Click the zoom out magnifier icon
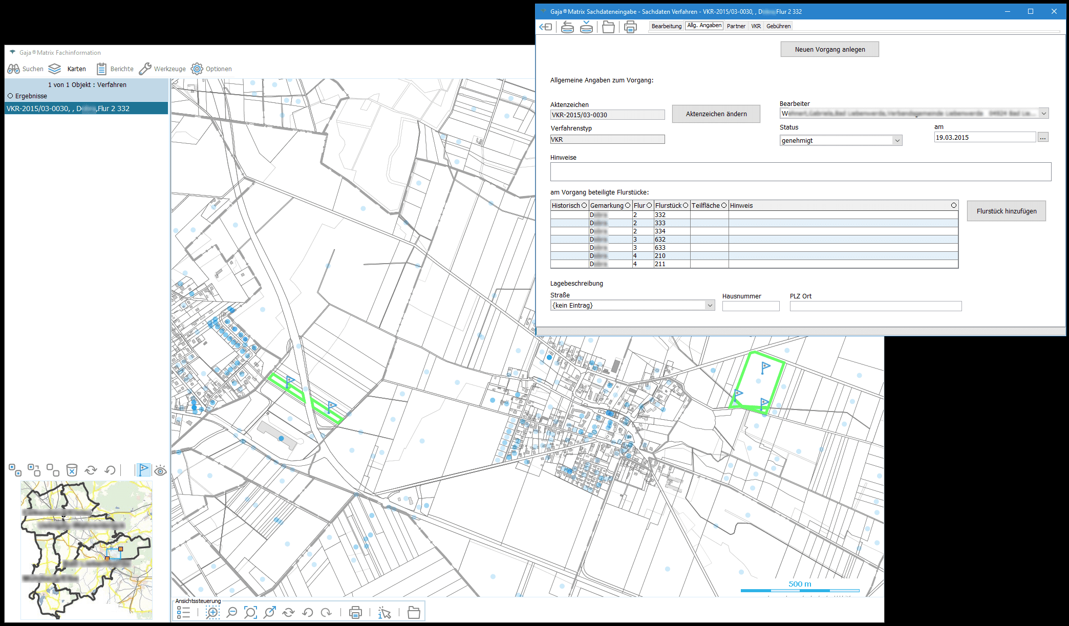 pos(232,612)
